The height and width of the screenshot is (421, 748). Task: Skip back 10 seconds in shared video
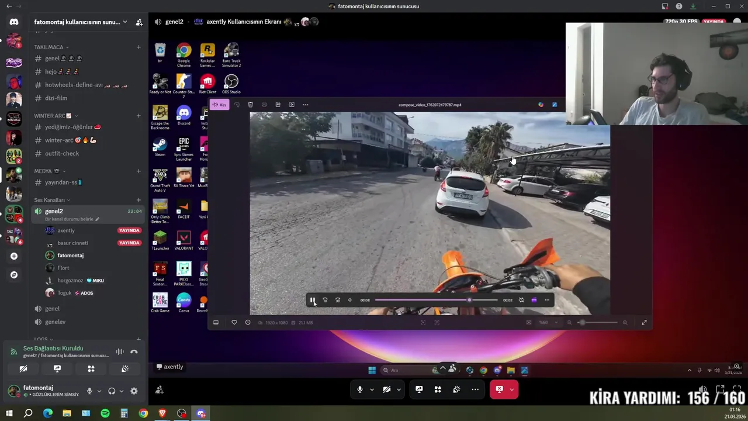click(x=325, y=300)
